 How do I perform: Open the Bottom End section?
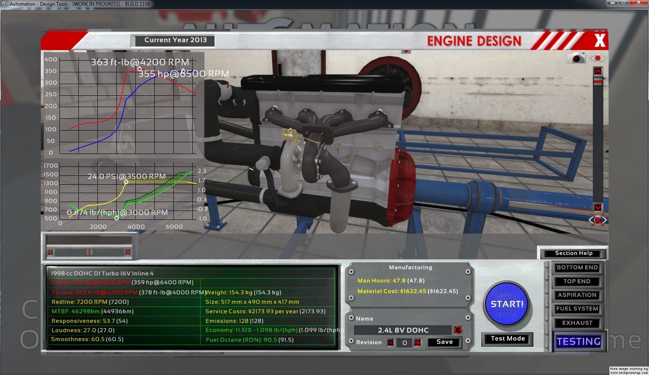577,268
